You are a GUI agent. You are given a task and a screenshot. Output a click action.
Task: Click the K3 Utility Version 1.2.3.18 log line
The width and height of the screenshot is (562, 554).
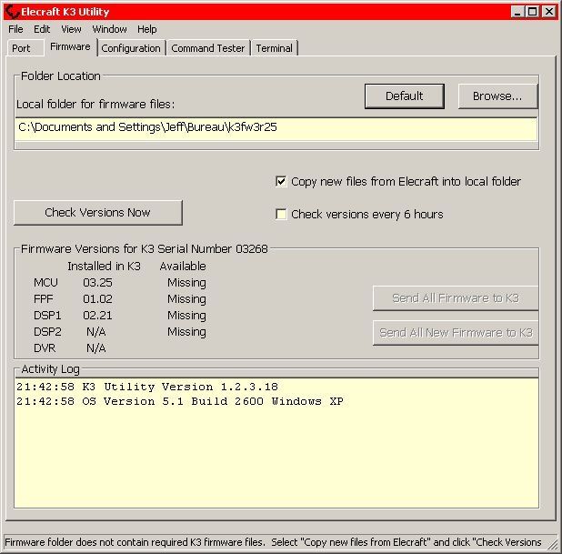[x=147, y=387]
